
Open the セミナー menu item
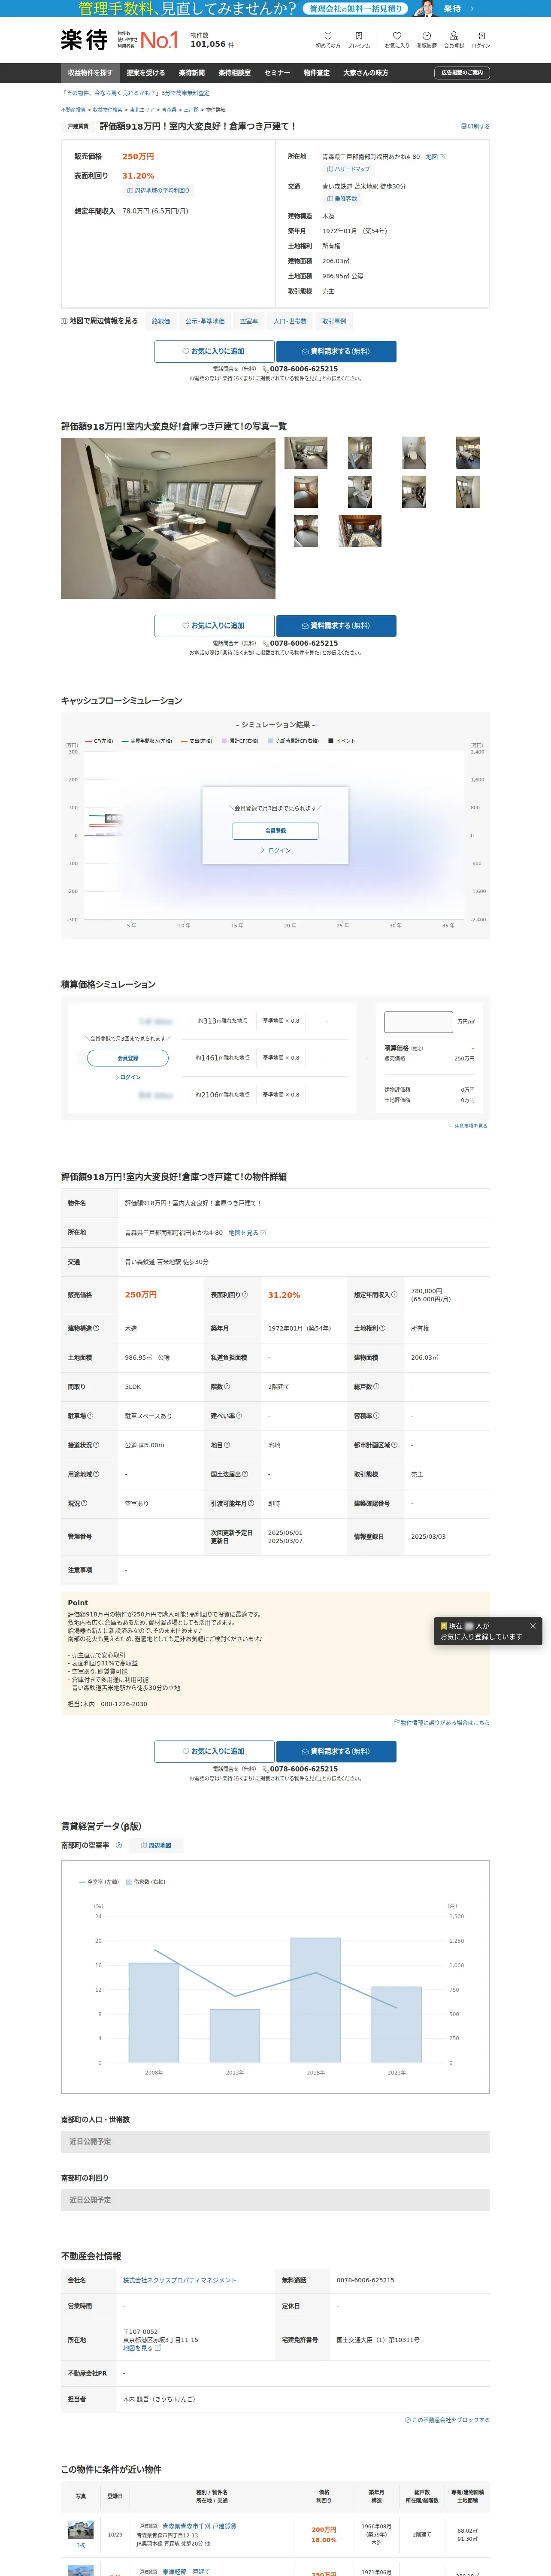point(277,73)
